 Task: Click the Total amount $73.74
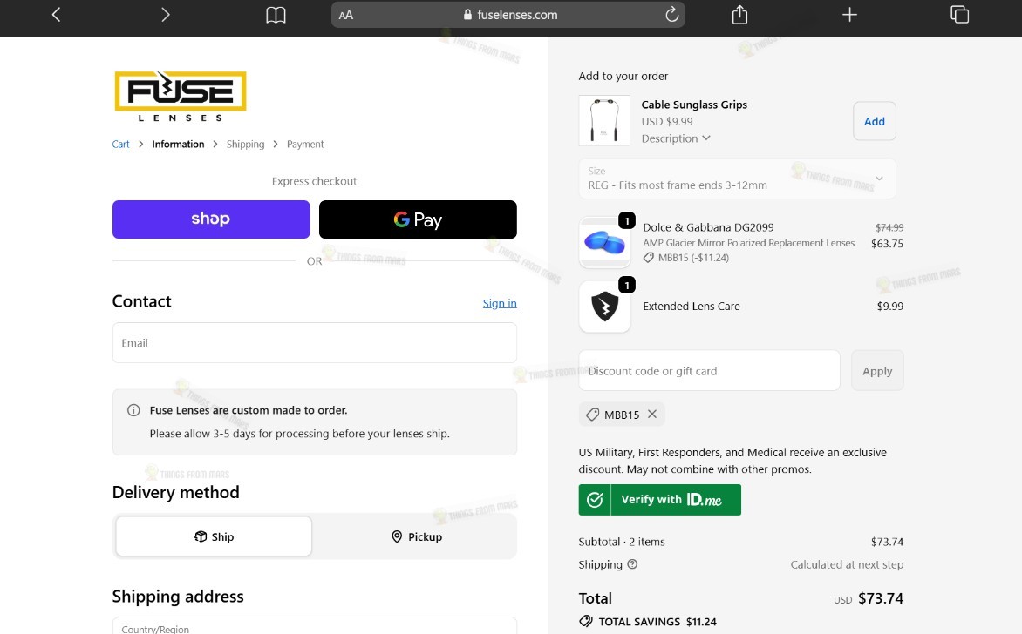coord(881,598)
